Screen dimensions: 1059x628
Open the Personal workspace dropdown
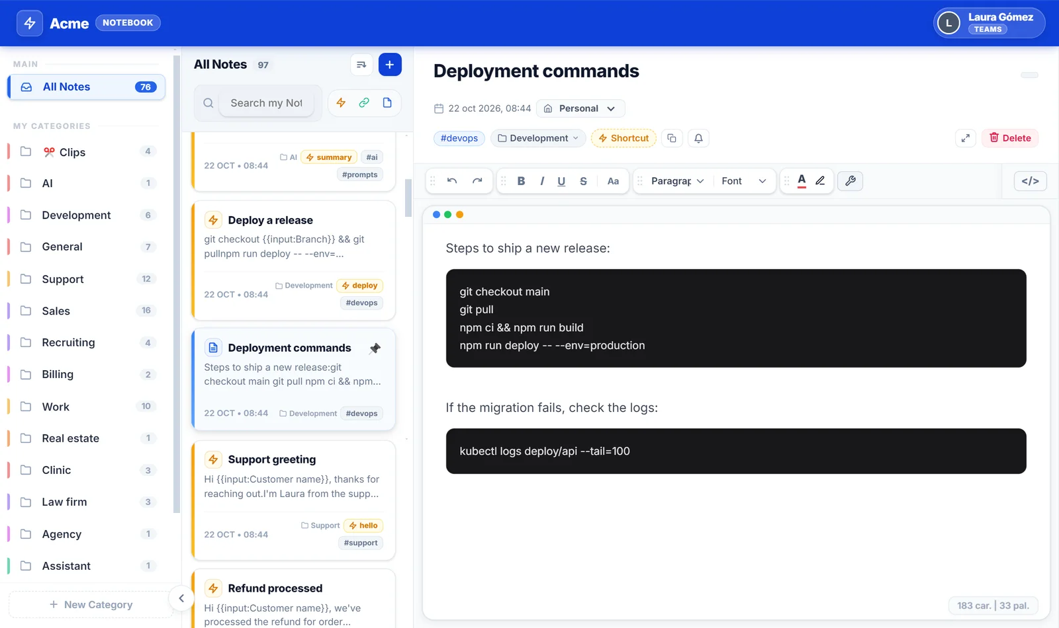click(580, 108)
